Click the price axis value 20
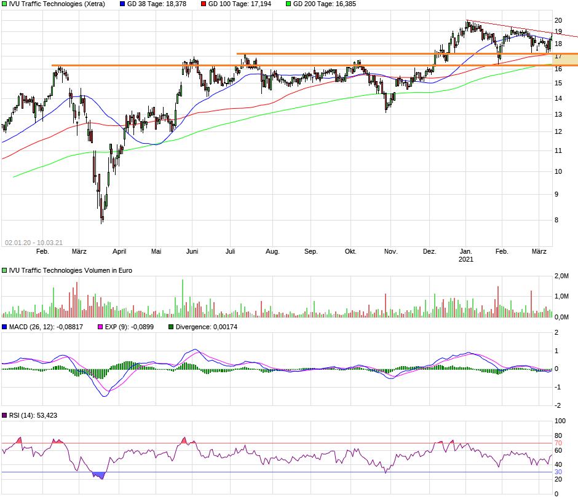The image size is (578, 500). (558, 21)
